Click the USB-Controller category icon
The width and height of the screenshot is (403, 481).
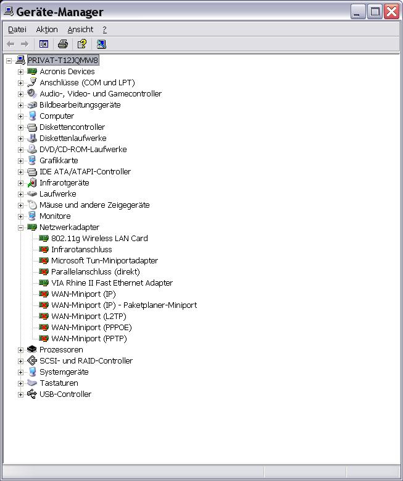coord(32,394)
